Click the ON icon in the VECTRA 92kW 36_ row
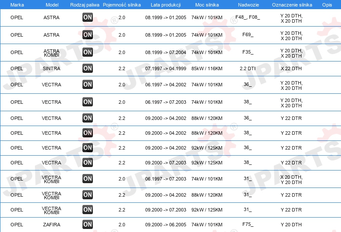The height and width of the screenshot is (232, 341). pos(88,148)
